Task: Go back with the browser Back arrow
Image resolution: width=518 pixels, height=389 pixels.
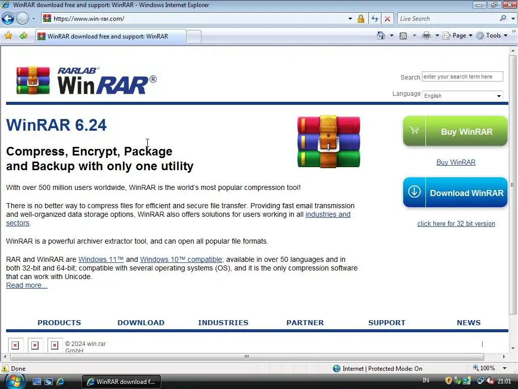Action: pos(8,19)
